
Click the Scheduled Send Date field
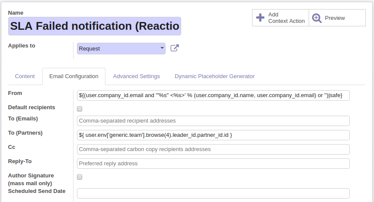[x=213, y=193]
